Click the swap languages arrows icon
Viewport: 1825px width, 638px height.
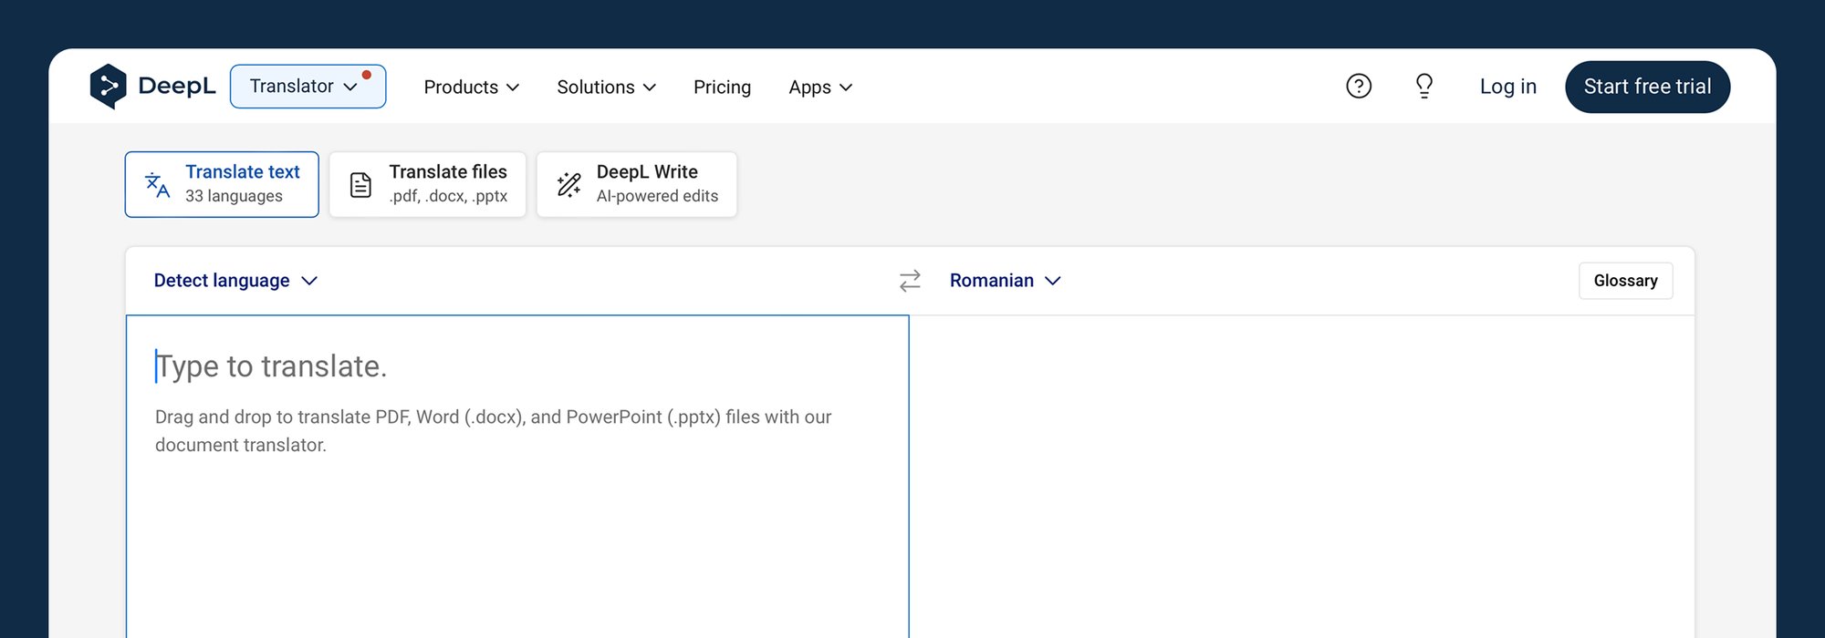point(910,281)
